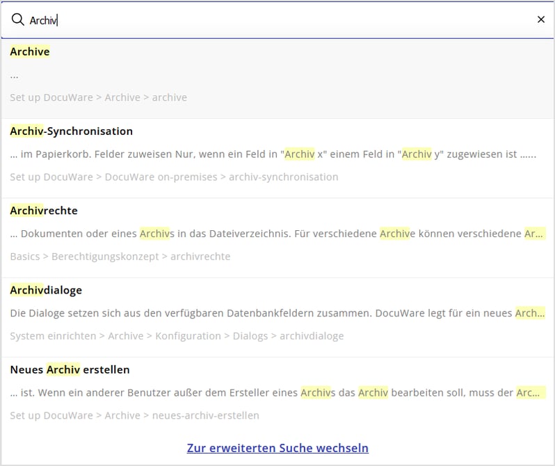The width and height of the screenshot is (555, 466).
Task: Open the "Neues Archiv erstellen" result
Action: pos(70,369)
